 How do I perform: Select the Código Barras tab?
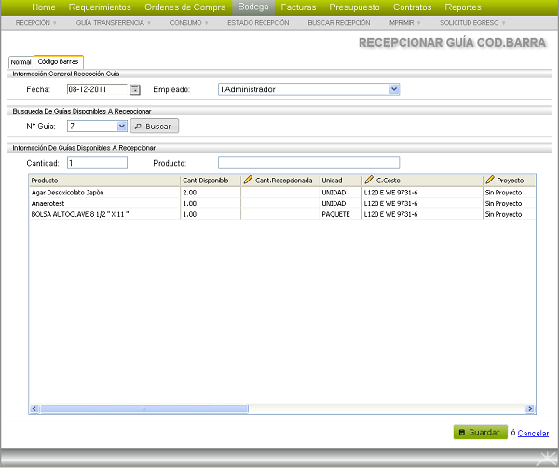(59, 61)
